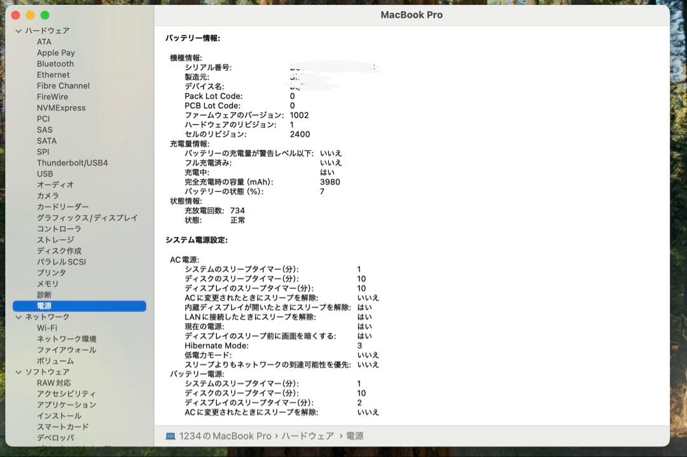Collapse the ネットワーク category

[17, 317]
